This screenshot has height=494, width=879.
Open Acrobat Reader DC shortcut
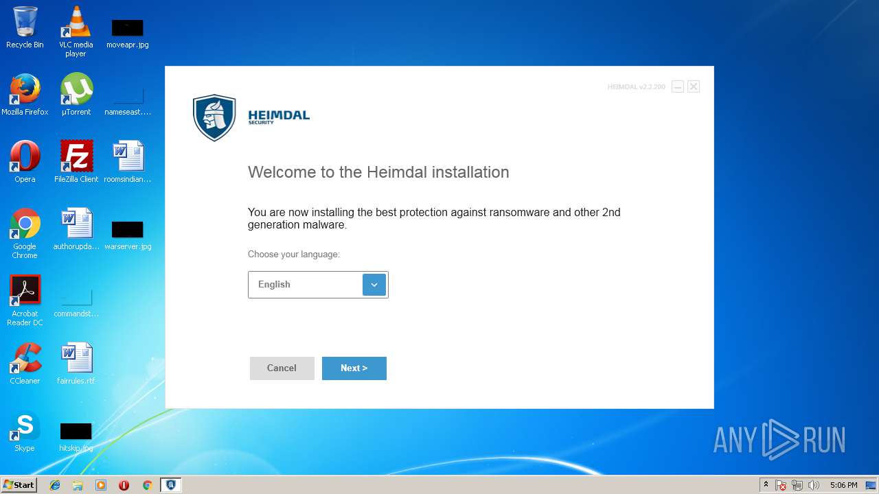25,301
